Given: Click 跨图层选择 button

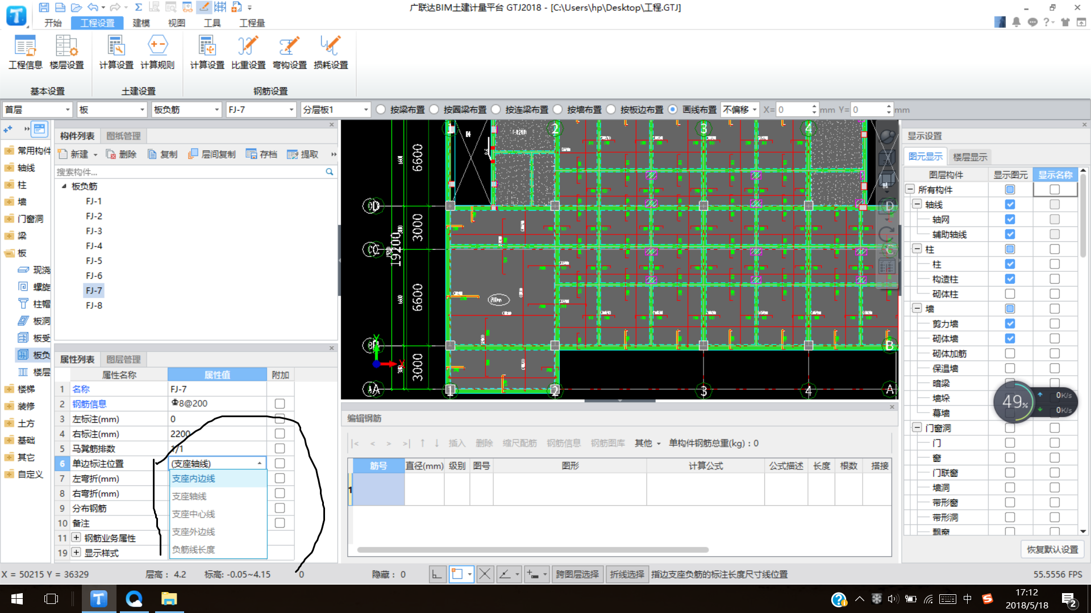Looking at the screenshot, I should [x=577, y=574].
